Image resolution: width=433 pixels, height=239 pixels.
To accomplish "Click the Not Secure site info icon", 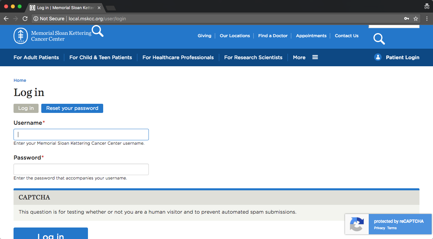I will [x=36, y=19].
